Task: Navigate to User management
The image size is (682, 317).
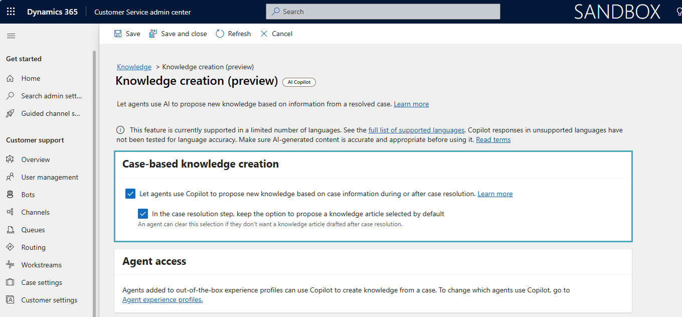Action: pyautogui.click(x=50, y=177)
